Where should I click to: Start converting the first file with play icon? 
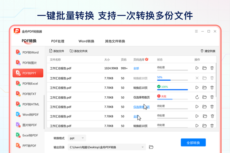(x=197, y=68)
